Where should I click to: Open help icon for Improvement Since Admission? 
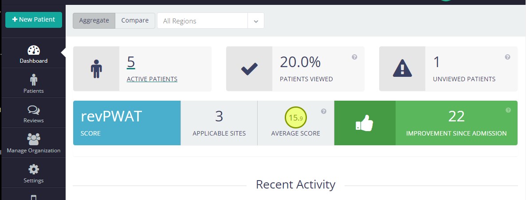pos(508,110)
